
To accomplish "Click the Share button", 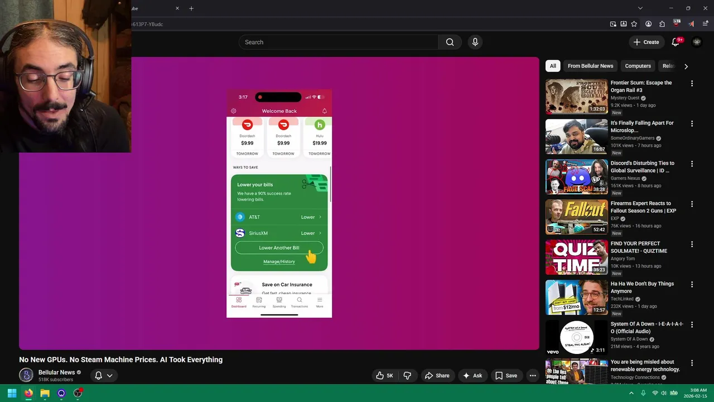I will click(437, 376).
